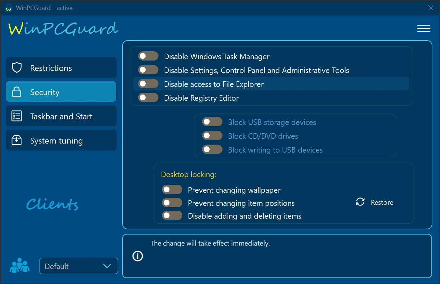
Task: Open the System tuning section
Action: (61, 140)
